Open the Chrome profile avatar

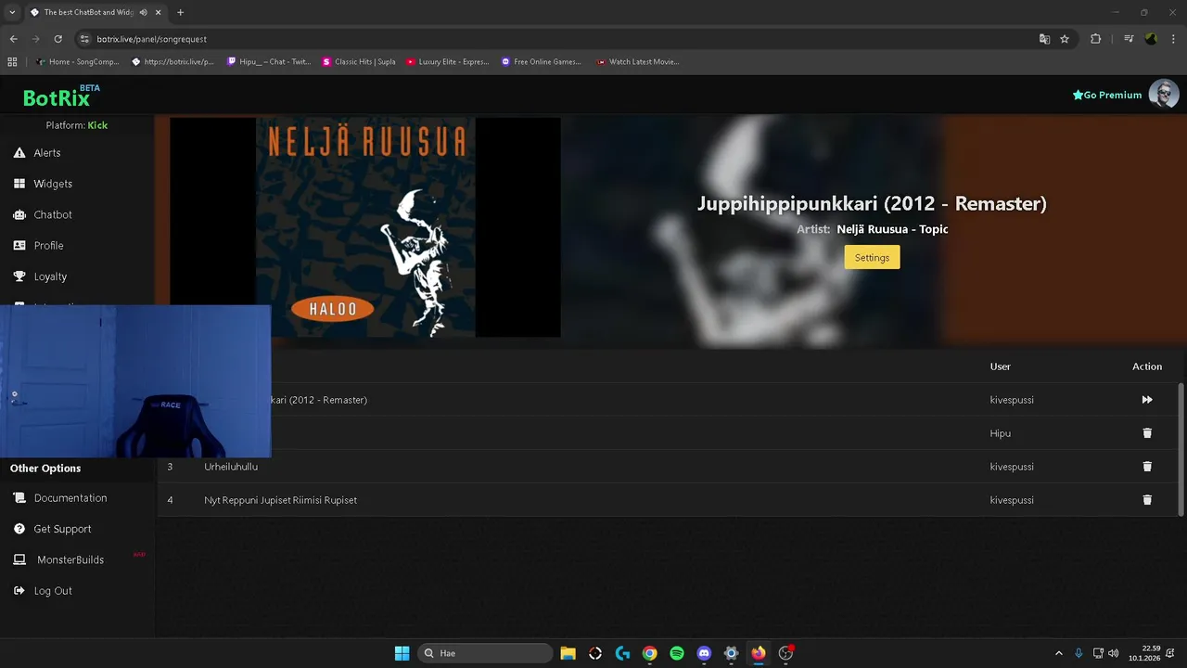click(x=1151, y=39)
